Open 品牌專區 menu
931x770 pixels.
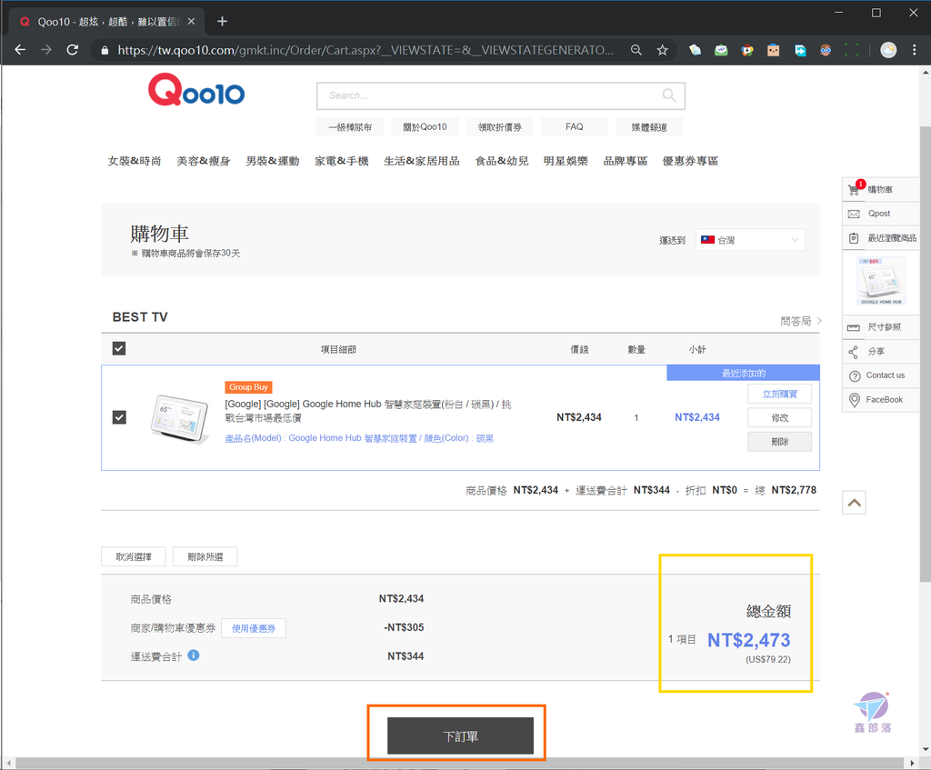(x=626, y=161)
